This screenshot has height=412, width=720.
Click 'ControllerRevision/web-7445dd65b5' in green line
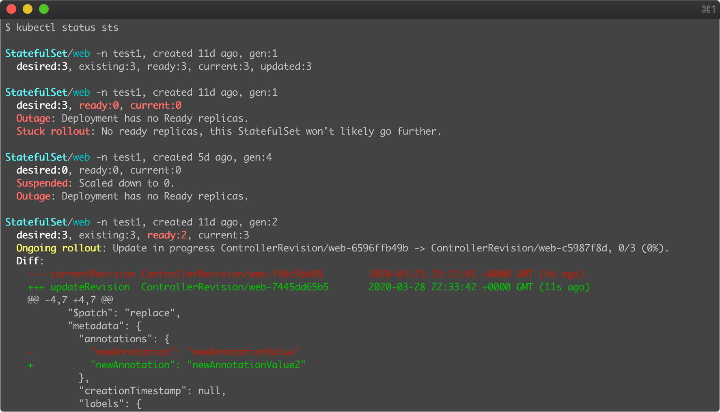coord(235,287)
